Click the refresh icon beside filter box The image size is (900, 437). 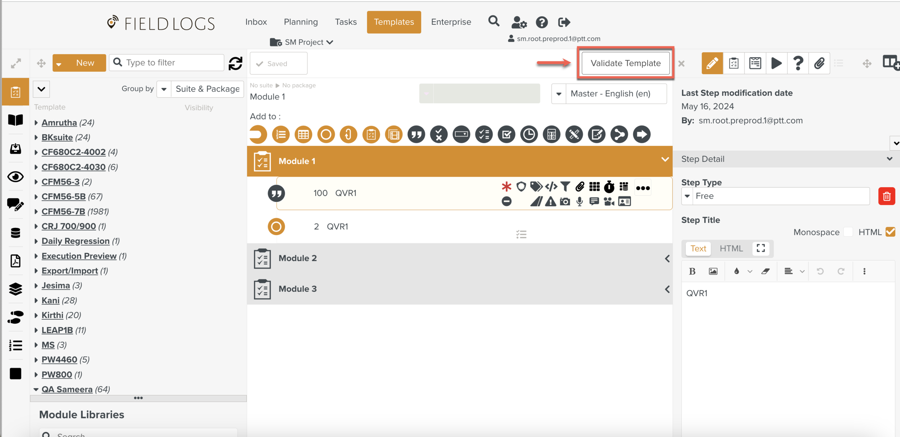point(235,63)
